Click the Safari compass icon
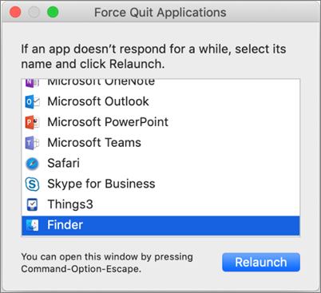The width and height of the screenshot is (321, 293). click(32, 164)
